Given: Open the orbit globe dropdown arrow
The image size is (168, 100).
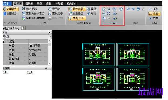Looking at the screenshot, I should click(x=117, y=19).
